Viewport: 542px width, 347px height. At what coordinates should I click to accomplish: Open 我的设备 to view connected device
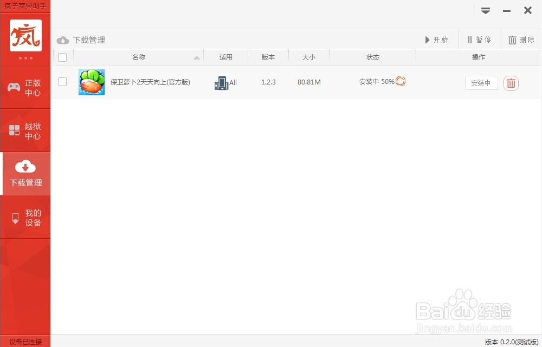click(25, 217)
